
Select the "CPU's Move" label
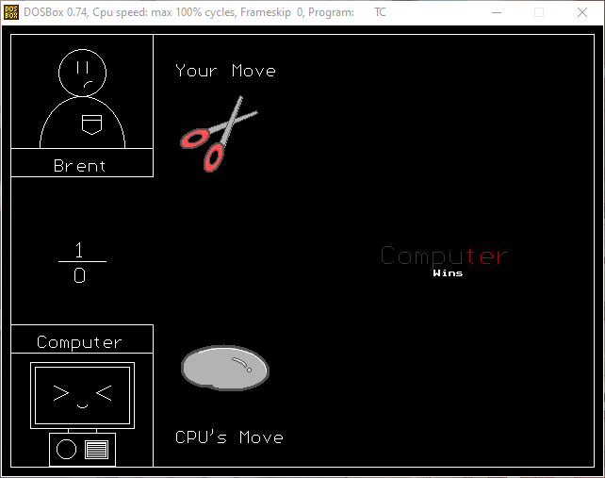[229, 437]
